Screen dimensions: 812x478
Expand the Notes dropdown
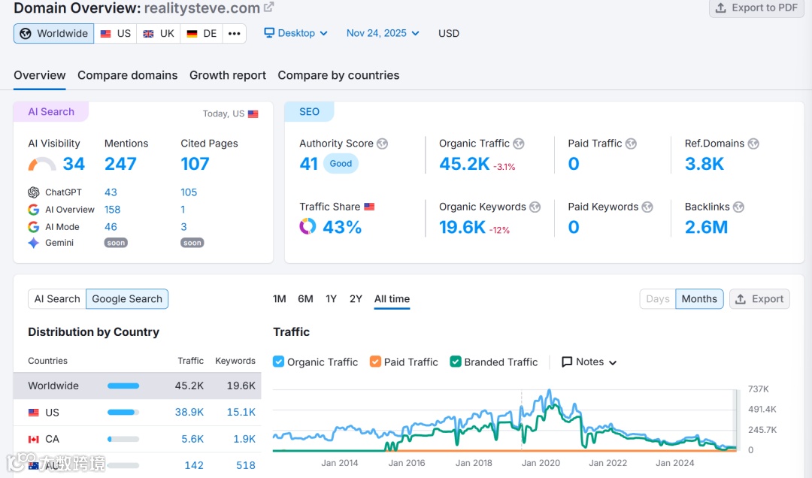pyautogui.click(x=589, y=362)
